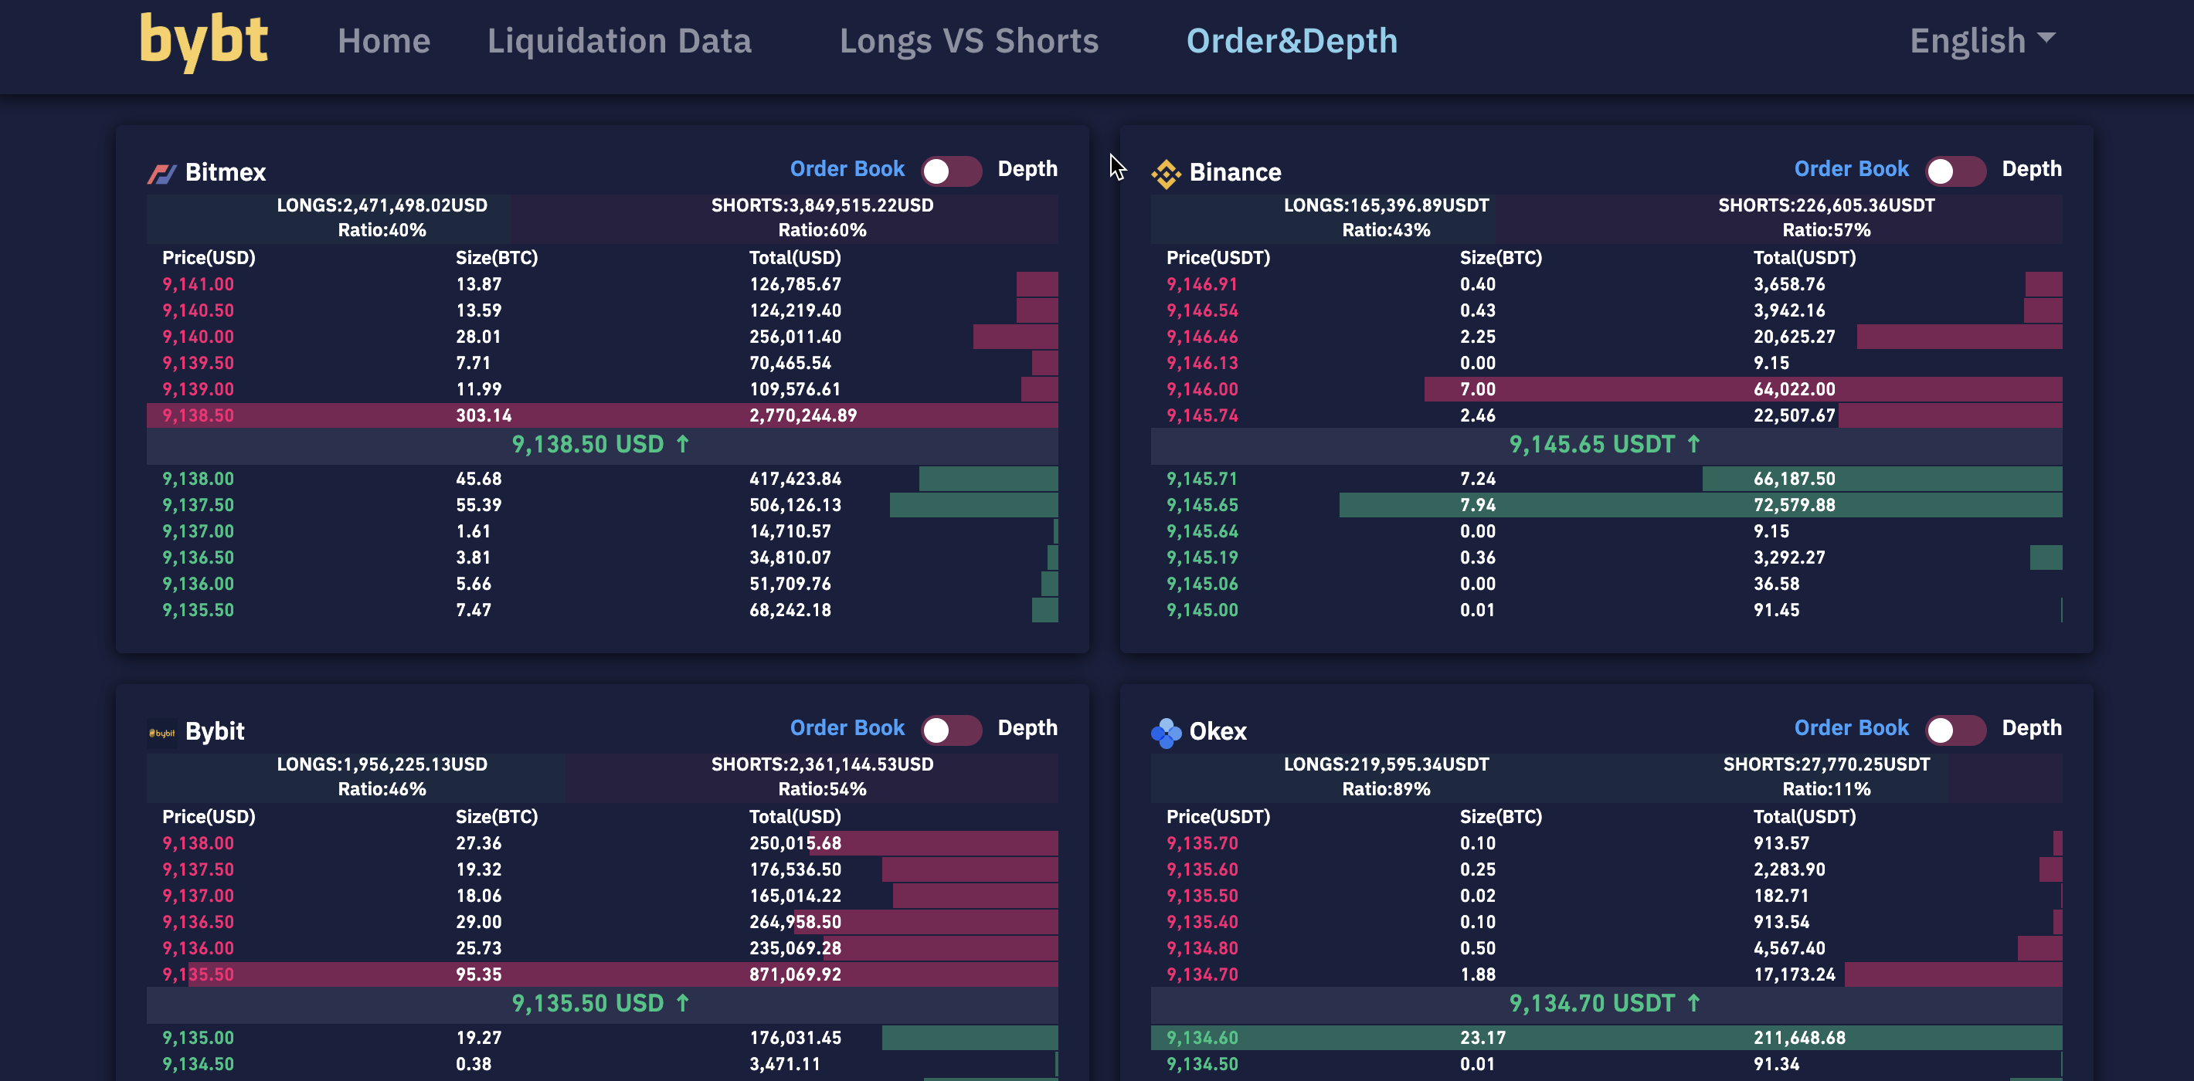Click the Okex exchange logo icon

tap(1165, 732)
